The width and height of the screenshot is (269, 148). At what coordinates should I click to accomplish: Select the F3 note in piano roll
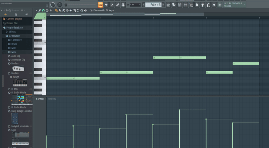[x=246, y=64]
